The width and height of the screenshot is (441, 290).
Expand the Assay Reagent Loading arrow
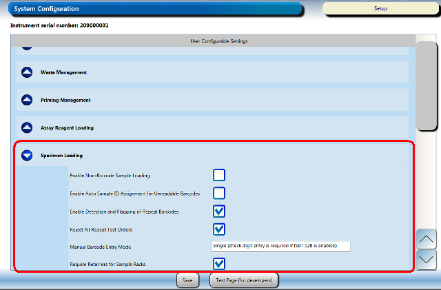coord(27,127)
